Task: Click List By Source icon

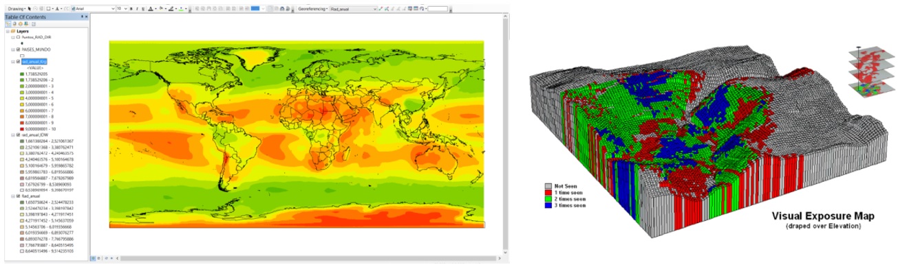Action: [x=14, y=24]
